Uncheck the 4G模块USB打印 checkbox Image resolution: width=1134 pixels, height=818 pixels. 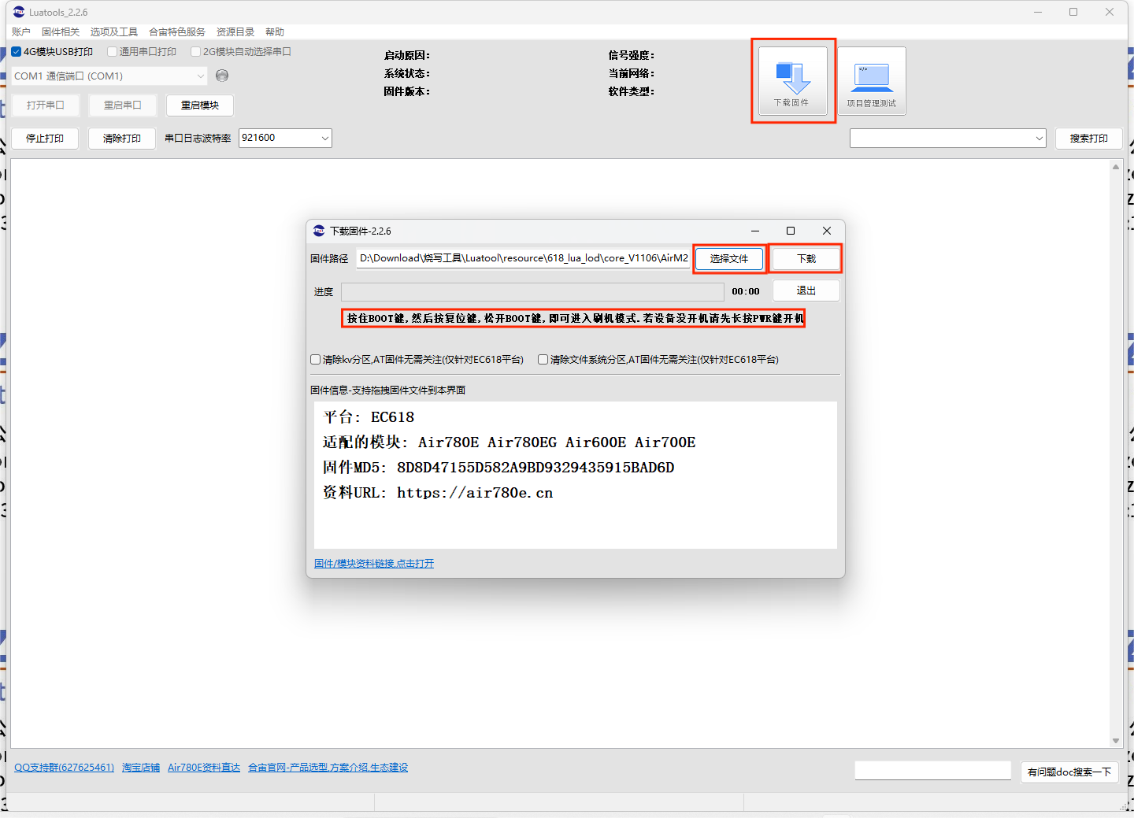tap(17, 52)
